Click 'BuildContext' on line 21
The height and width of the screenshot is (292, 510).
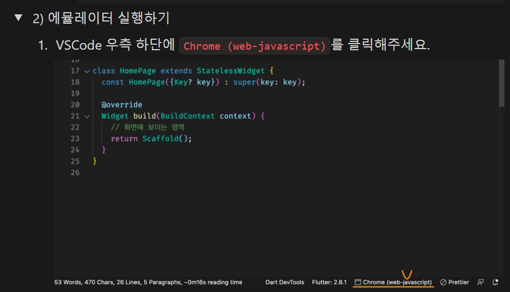tap(188, 116)
